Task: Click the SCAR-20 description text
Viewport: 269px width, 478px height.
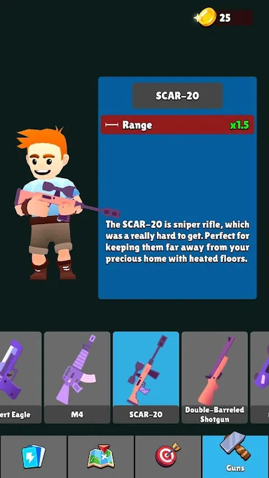Action: pyautogui.click(x=177, y=242)
